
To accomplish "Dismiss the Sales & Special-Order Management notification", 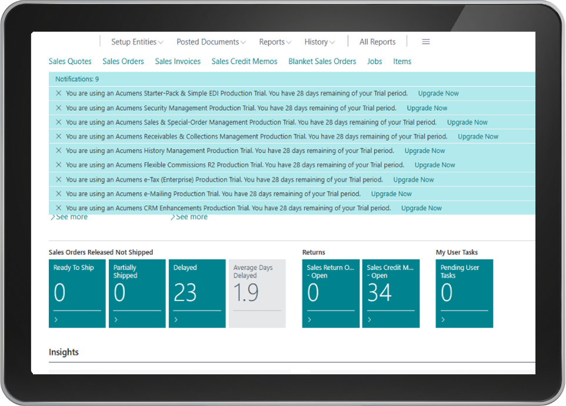I will coord(58,122).
